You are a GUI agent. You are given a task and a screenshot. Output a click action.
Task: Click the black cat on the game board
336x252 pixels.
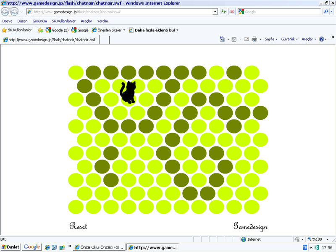(x=128, y=92)
